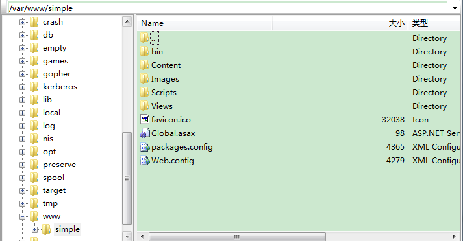Click the target folder icon in tree
The image size is (463, 241).
(x=34, y=190)
